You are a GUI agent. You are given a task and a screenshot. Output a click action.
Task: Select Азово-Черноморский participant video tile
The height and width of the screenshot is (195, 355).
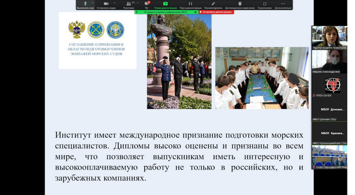[x=330, y=157]
